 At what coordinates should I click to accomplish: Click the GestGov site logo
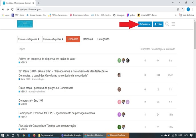click(x=25, y=24)
